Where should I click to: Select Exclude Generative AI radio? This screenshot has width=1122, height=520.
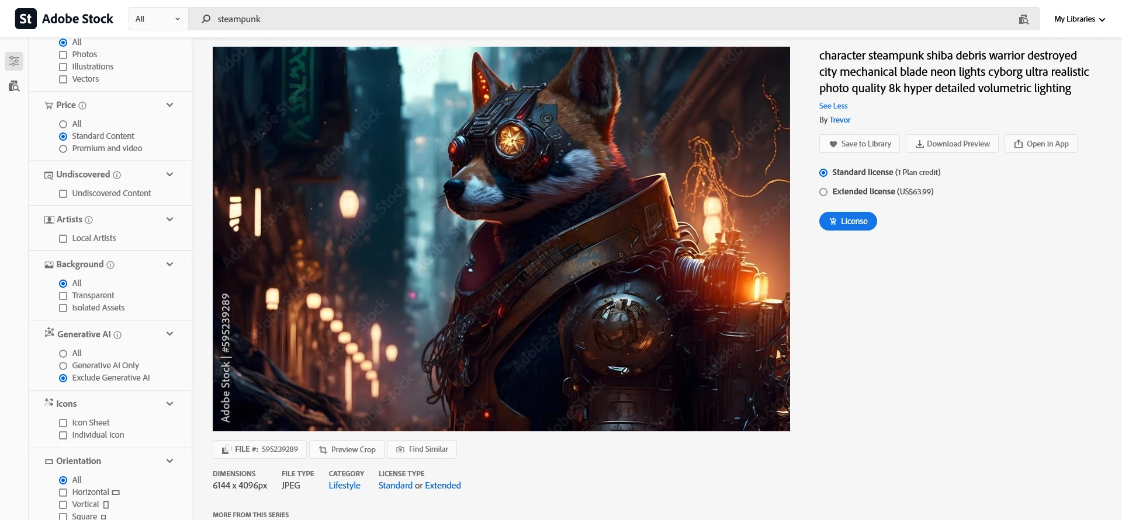pos(63,378)
